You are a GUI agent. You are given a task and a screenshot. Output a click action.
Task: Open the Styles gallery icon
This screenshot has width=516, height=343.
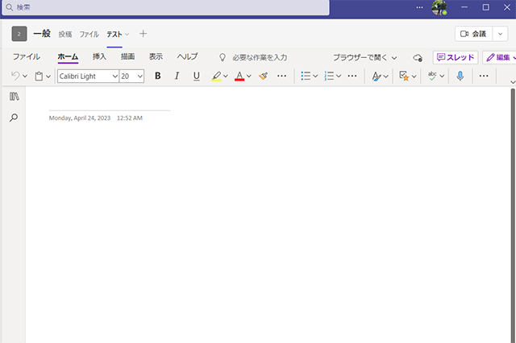pos(376,76)
